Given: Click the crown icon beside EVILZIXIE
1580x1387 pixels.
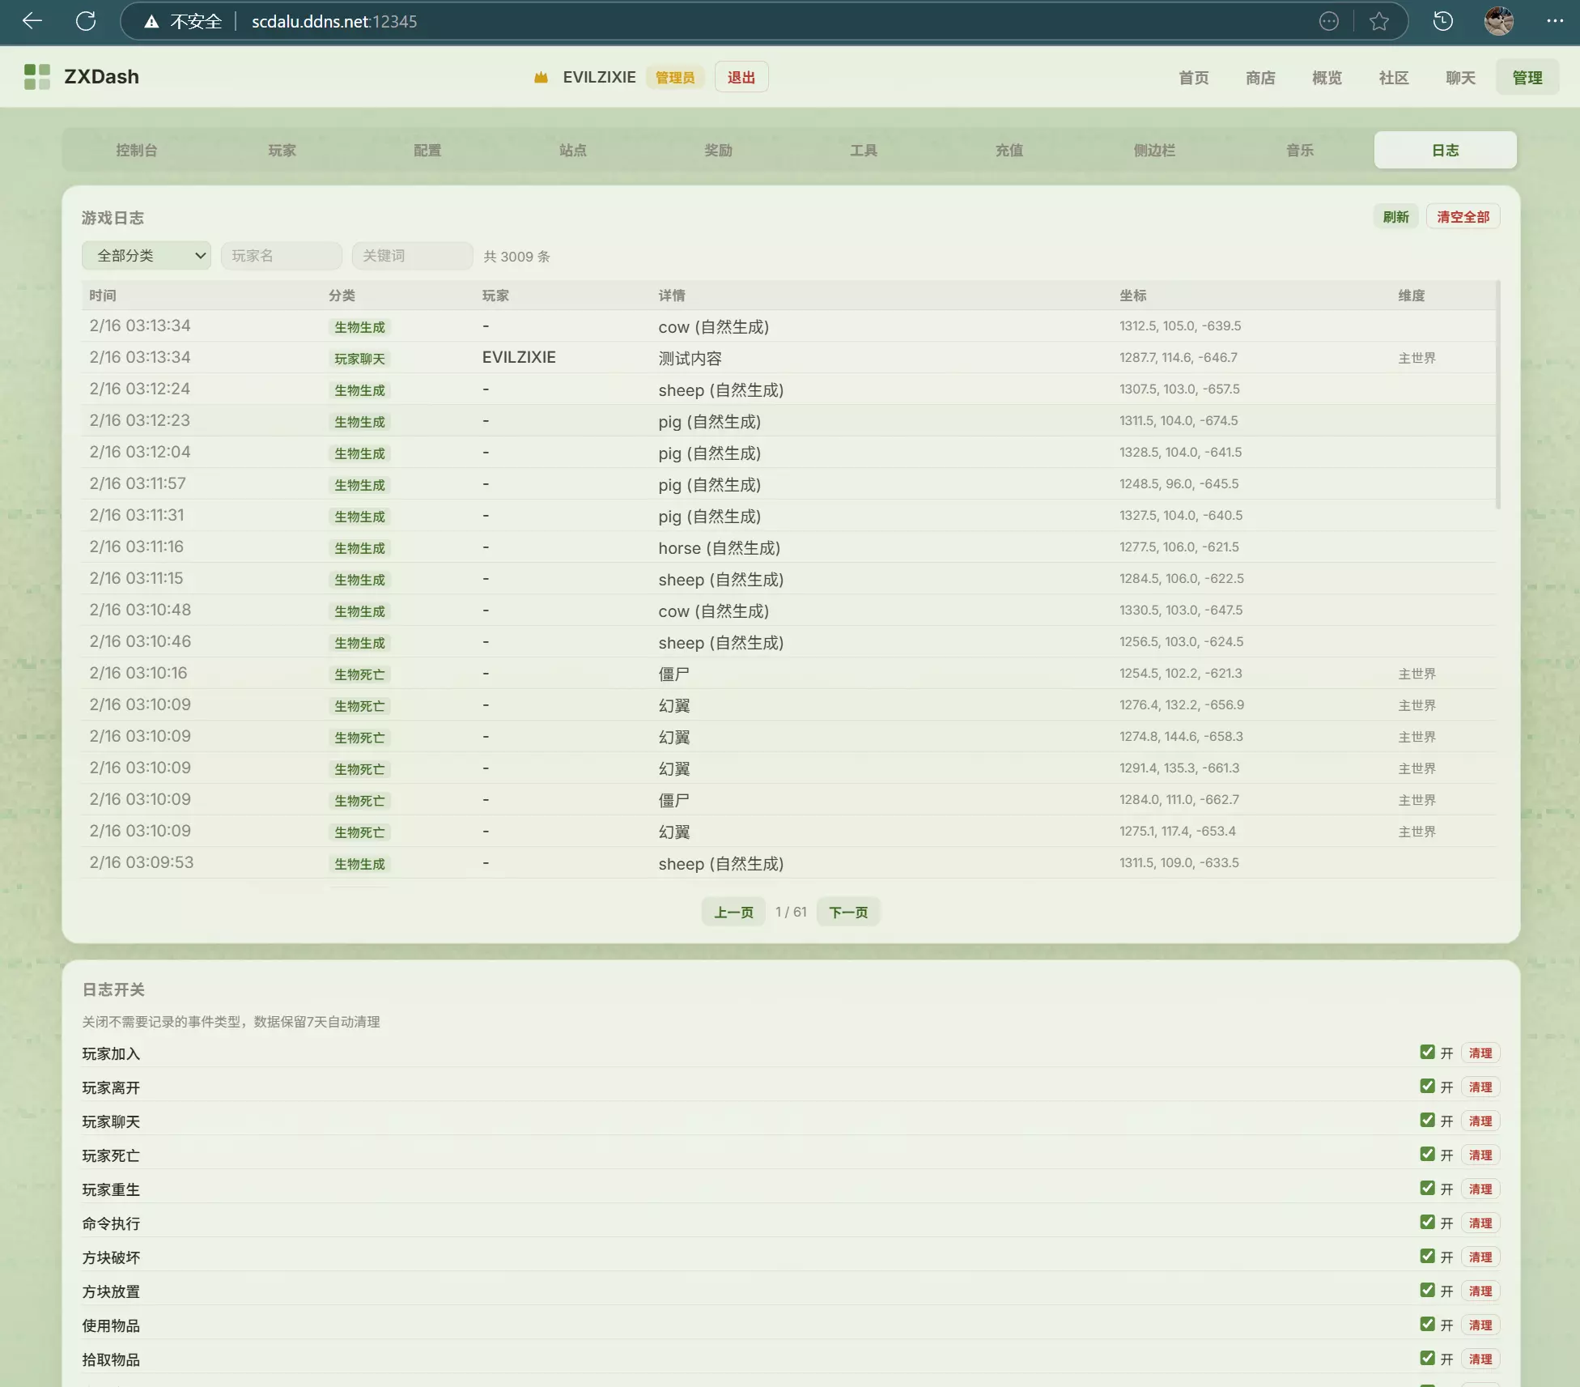Looking at the screenshot, I should pos(541,78).
